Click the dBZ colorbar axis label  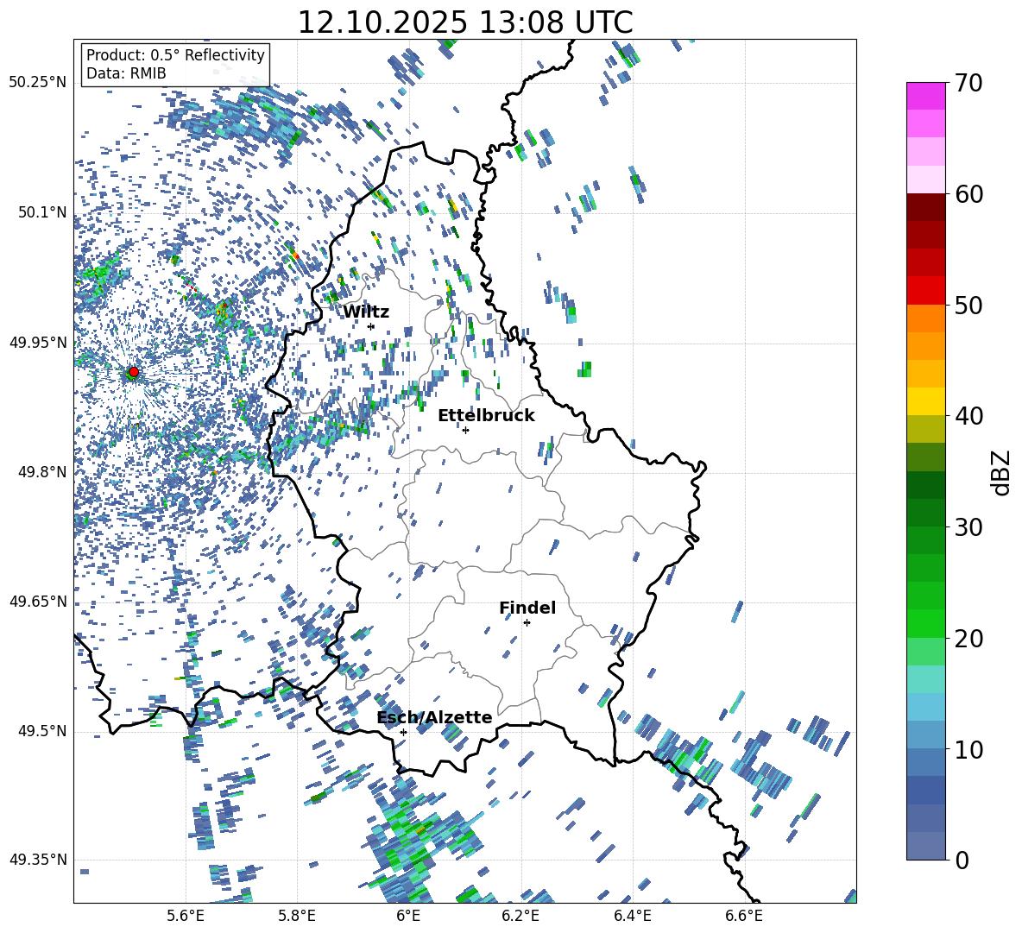(x=1001, y=473)
